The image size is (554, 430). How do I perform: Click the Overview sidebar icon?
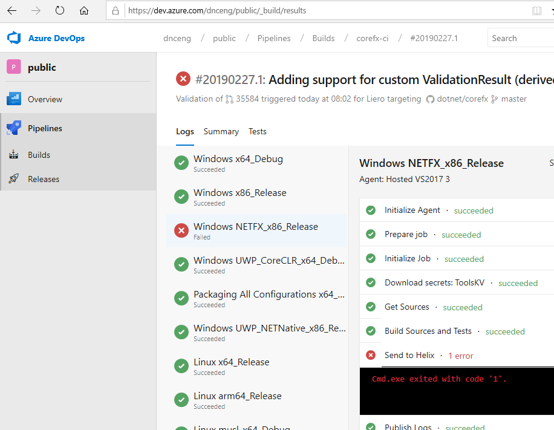tap(14, 99)
